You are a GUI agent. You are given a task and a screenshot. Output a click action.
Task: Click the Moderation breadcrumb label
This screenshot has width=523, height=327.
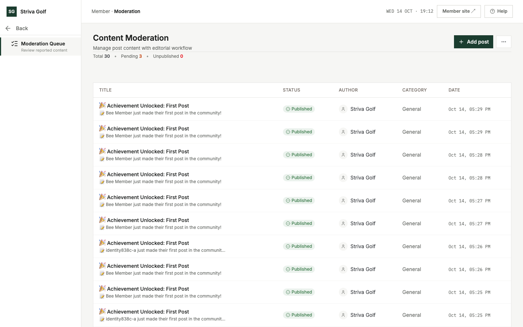[127, 11]
